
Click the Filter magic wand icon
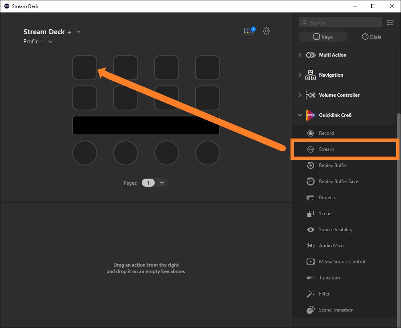point(311,294)
